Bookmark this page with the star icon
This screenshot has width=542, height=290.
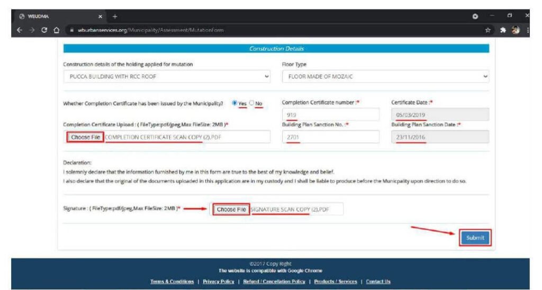tap(487, 30)
